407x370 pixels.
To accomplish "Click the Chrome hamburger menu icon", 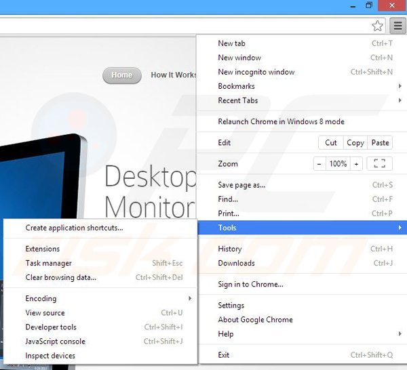I will click(396, 26).
